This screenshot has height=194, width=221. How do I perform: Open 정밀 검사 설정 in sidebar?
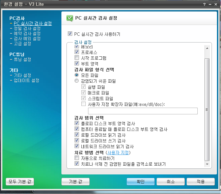click(x=27, y=28)
